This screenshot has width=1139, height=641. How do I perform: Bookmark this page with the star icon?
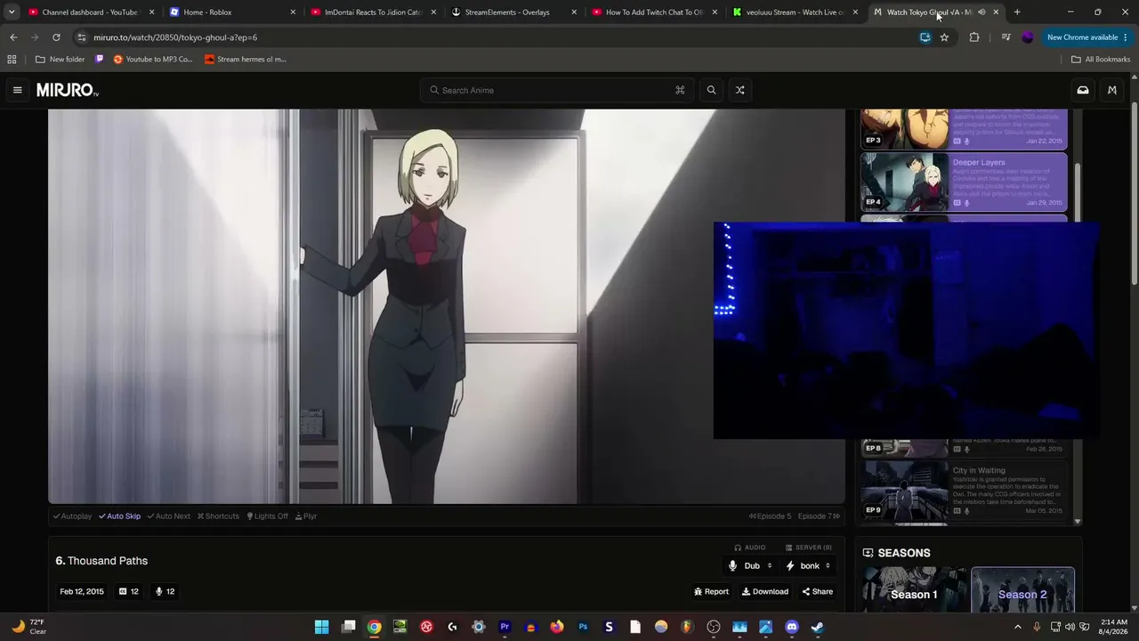(944, 37)
